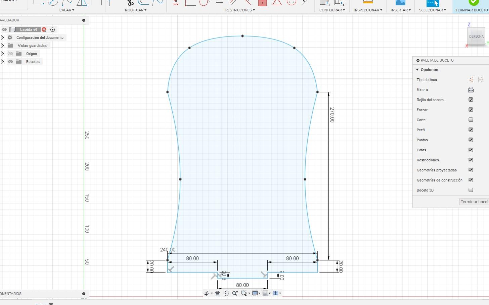Click the Insertar image icon

pos(400,2)
